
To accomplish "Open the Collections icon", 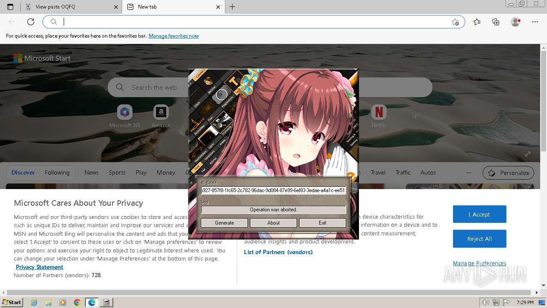I will click(x=496, y=22).
